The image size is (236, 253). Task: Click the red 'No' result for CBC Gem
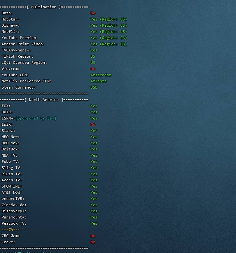tap(93, 236)
